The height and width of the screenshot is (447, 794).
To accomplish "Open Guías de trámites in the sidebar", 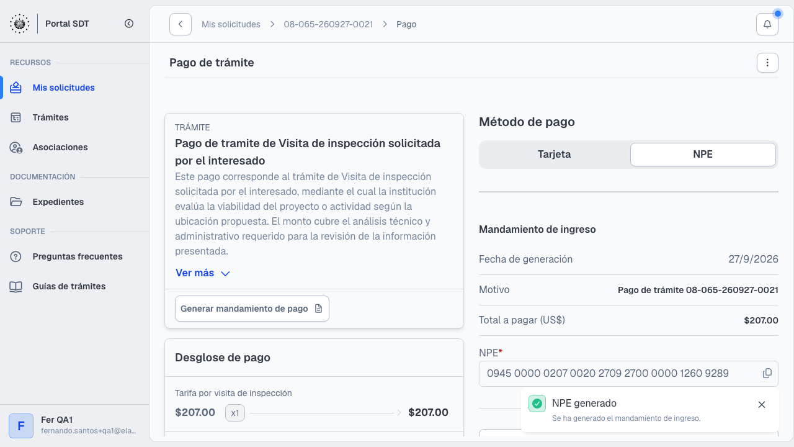I will (74, 286).
